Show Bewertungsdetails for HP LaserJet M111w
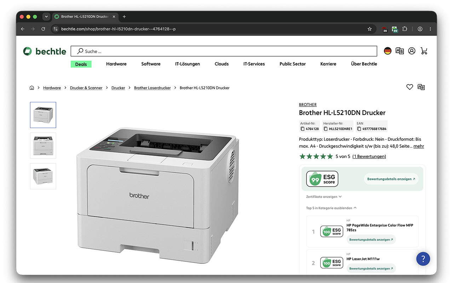Image resolution: width=453 pixels, height=283 pixels. click(x=371, y=268)
